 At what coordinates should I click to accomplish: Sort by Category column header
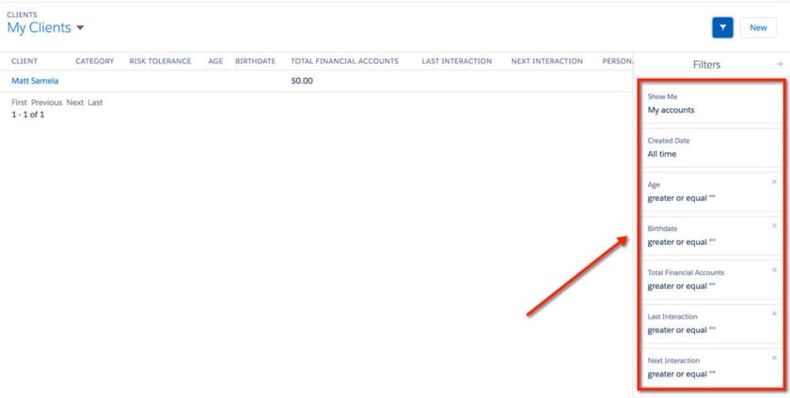click(x=95, y=61)
